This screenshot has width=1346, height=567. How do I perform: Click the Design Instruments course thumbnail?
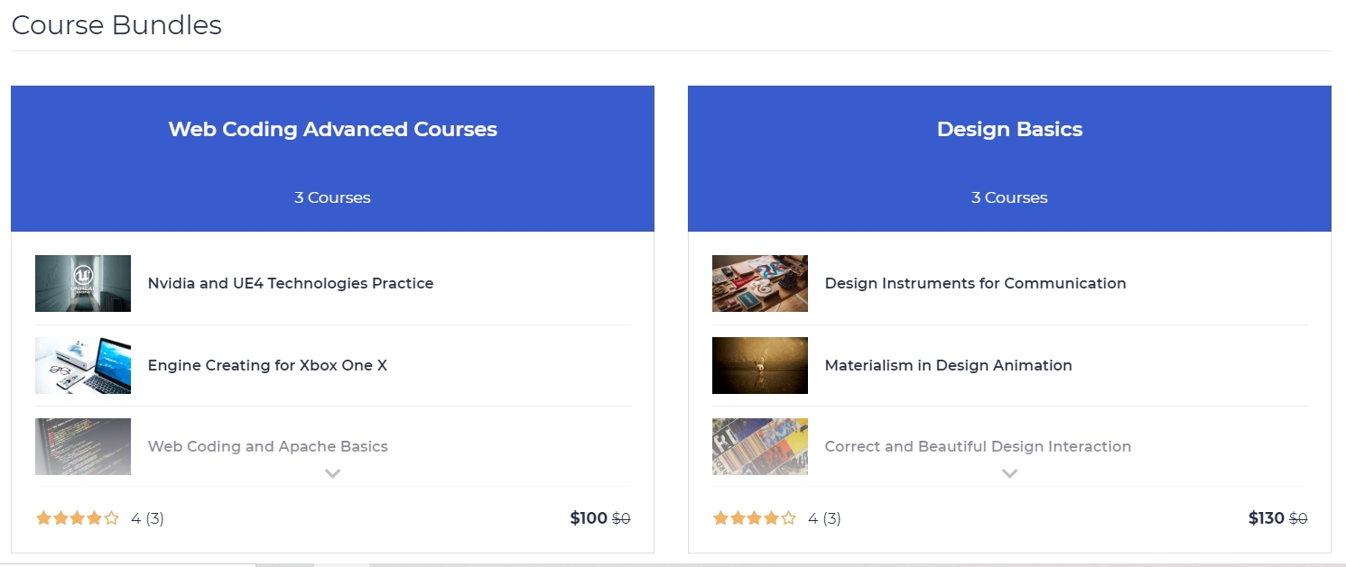click(760, 283)
